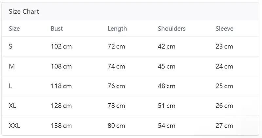Click the XL size row label
The height and width of the screenshot is (138, 262).
click(x=13, y=106)
